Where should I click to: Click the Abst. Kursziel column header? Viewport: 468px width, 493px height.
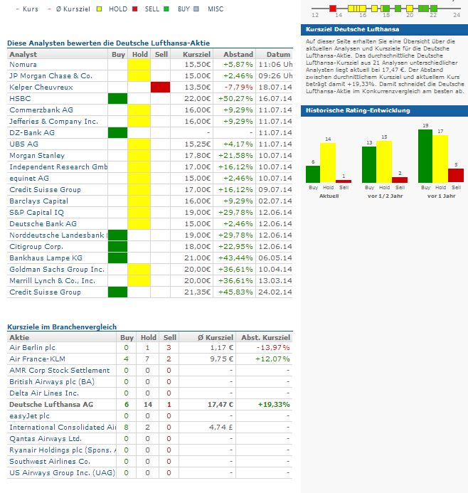(265, 337)
